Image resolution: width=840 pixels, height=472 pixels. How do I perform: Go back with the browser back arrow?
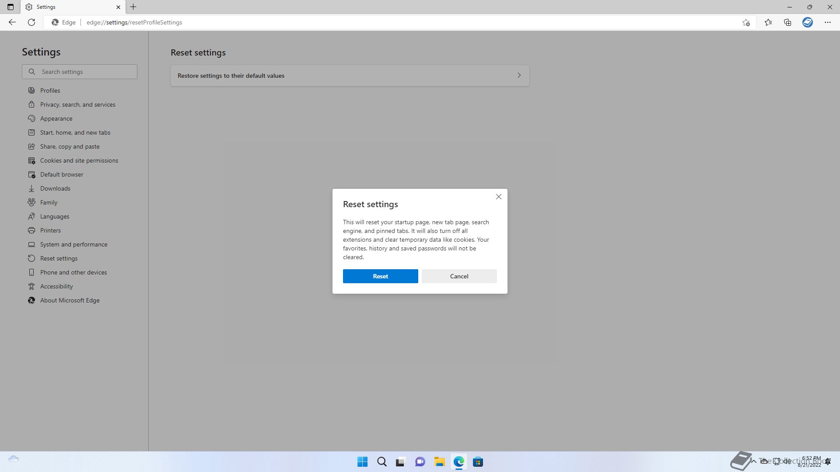pyautogui.click(x=12, y=22)
